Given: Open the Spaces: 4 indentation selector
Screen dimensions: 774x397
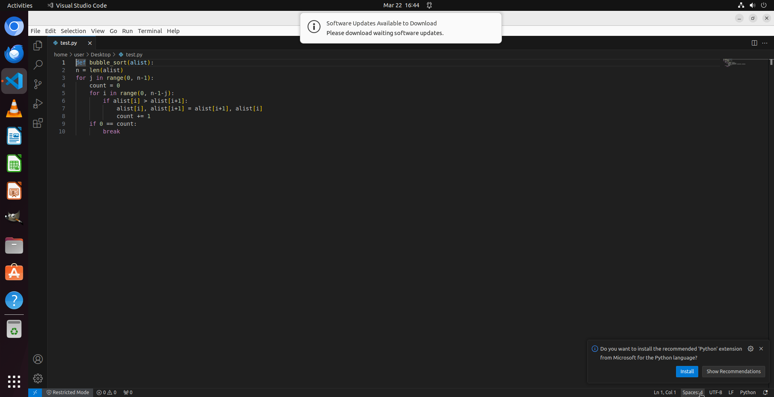Looking at the screenshot, I should pyautogui.click(x=692, y=392).
